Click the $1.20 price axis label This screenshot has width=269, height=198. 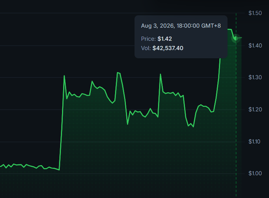[255, 109]
